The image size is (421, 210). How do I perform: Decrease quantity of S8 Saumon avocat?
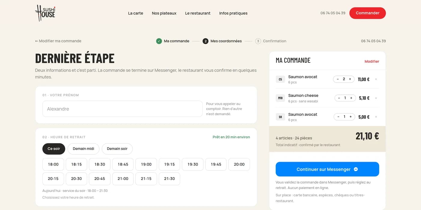click(x=338, y=117)
